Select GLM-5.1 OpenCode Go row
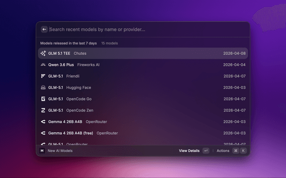Image resolution: width=286 pixels, height=178 pixels. click(143, 99)
